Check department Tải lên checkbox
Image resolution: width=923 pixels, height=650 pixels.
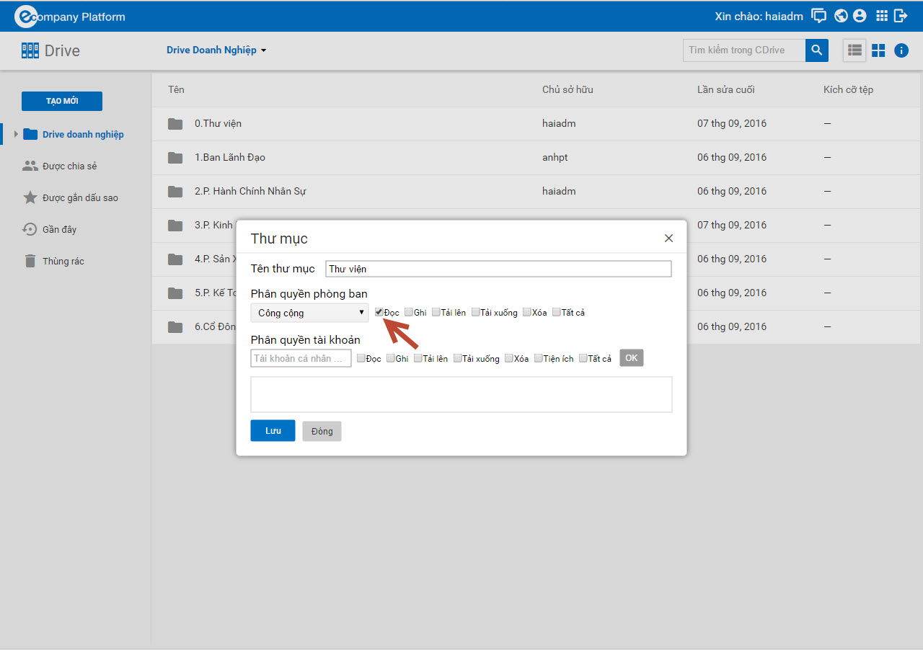coord(436,312)
